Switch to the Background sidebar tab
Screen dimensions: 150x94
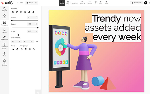[4, 38]
